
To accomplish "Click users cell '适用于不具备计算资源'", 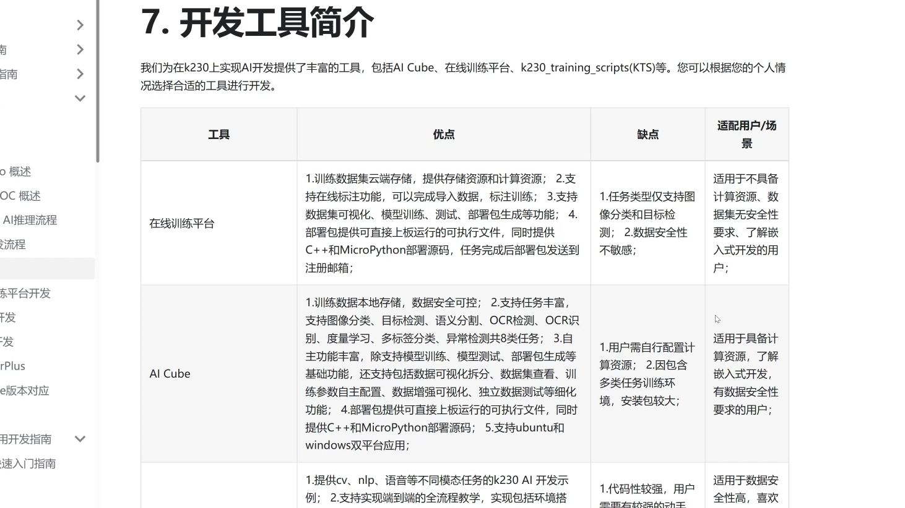I will (747, 224).
